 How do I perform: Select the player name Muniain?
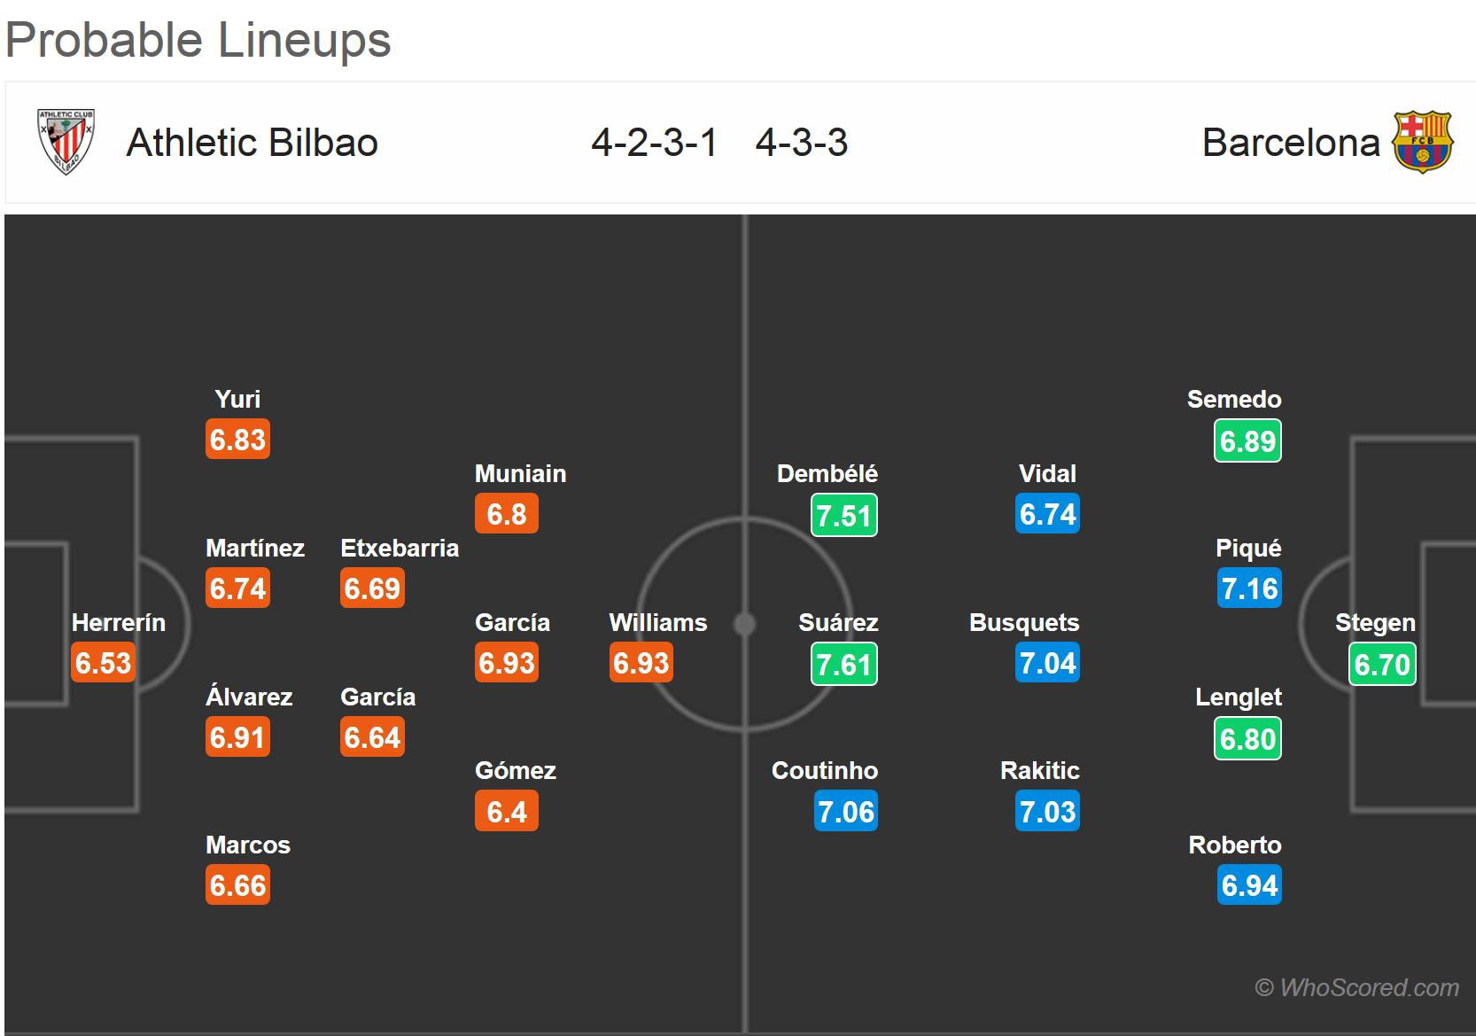pos(520,473)
